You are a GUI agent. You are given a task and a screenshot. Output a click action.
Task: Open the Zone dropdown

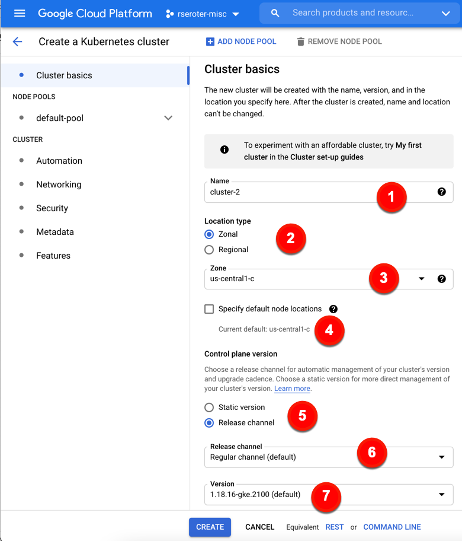point(421,279)
